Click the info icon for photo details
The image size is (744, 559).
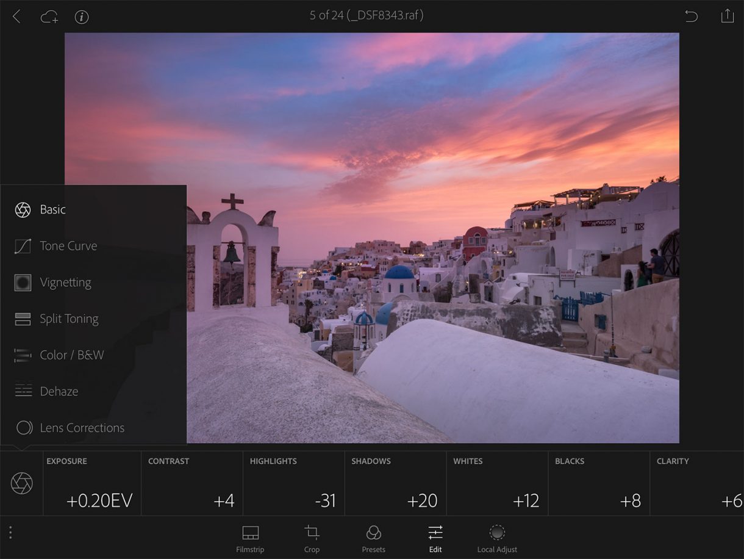(82, 16)
